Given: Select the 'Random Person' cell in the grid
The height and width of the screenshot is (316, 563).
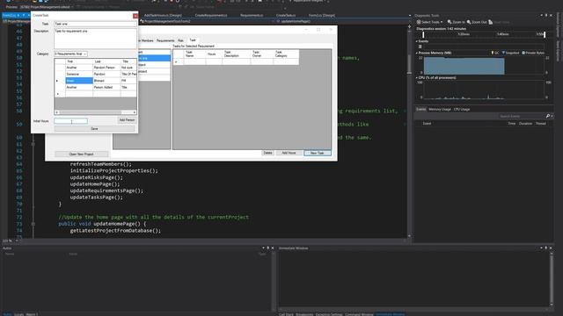Looking at the screenshot, I should (x=106, y=68).
